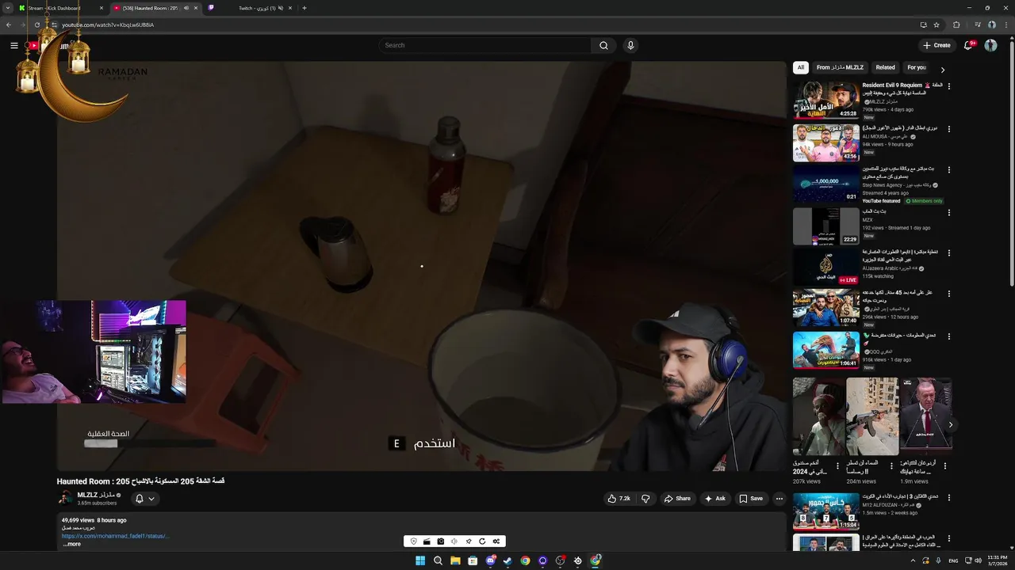Open the AlJazeera Arabic LIVE video thumbnail
The image size is (1015, 570).
pos(825,267)
